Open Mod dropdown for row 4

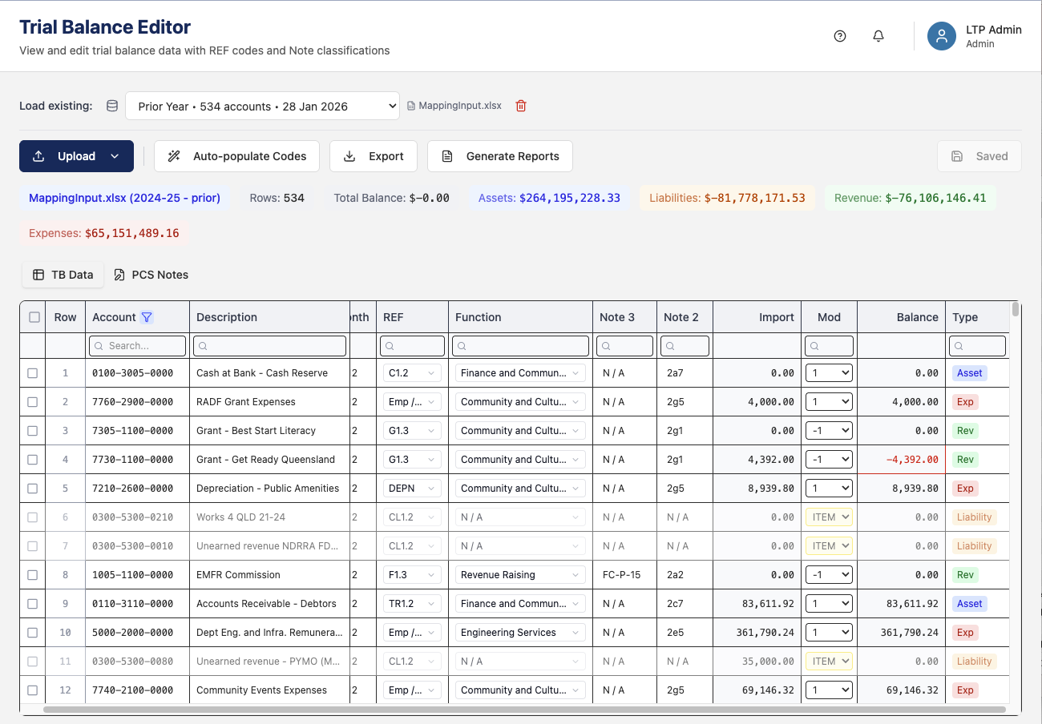pos(829,460)
